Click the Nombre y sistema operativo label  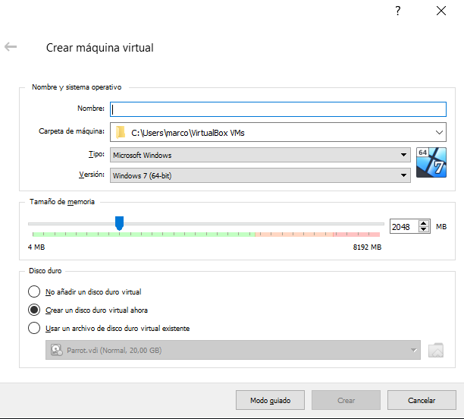(77, 87)
